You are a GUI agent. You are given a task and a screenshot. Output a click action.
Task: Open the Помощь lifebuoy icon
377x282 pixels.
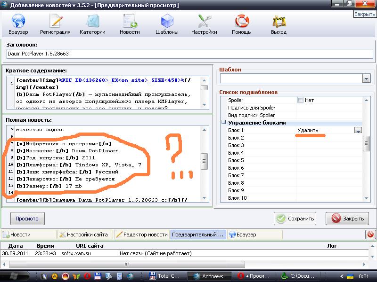(241, 21)
